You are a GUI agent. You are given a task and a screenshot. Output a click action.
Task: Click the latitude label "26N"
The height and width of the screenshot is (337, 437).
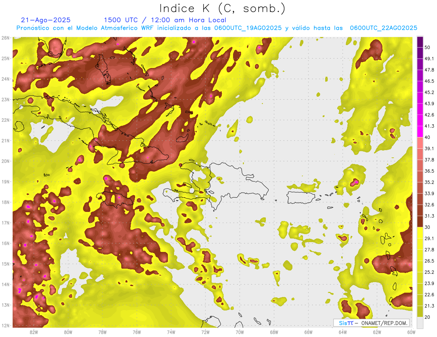click(x=5, y=38)
